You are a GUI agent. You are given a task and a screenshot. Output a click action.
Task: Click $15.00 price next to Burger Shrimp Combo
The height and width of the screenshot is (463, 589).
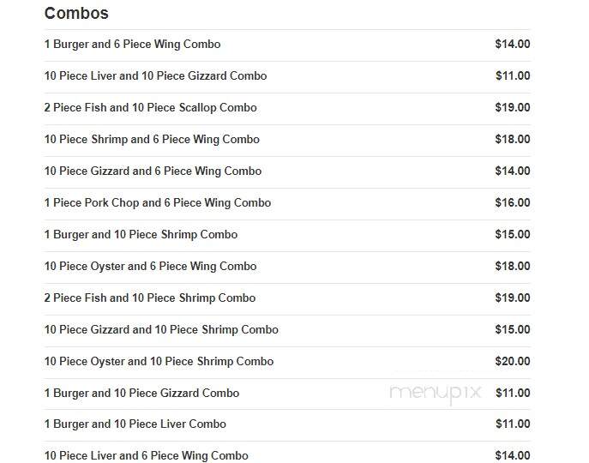pyautogui.click(x=513, y=235)
